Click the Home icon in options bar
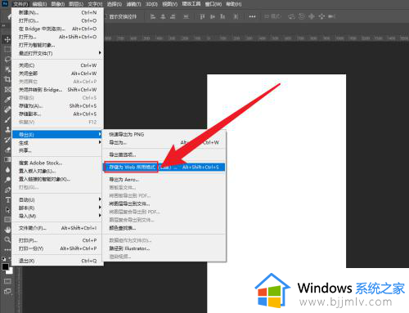409x313 pixels. click(x=10, y=17)
